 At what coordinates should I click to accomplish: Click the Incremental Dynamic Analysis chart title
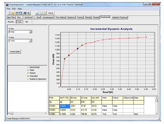111,29
